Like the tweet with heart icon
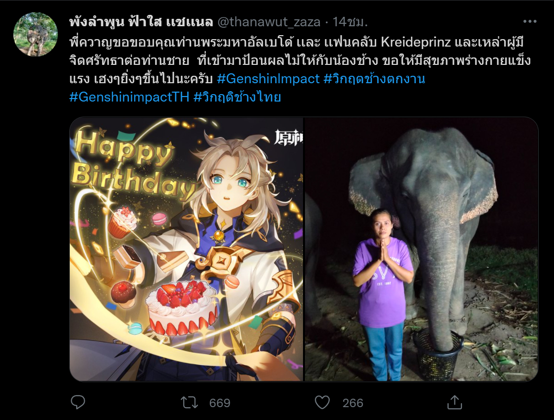The image size is (554, 420). pyautogui.click(x=322, y=402)
